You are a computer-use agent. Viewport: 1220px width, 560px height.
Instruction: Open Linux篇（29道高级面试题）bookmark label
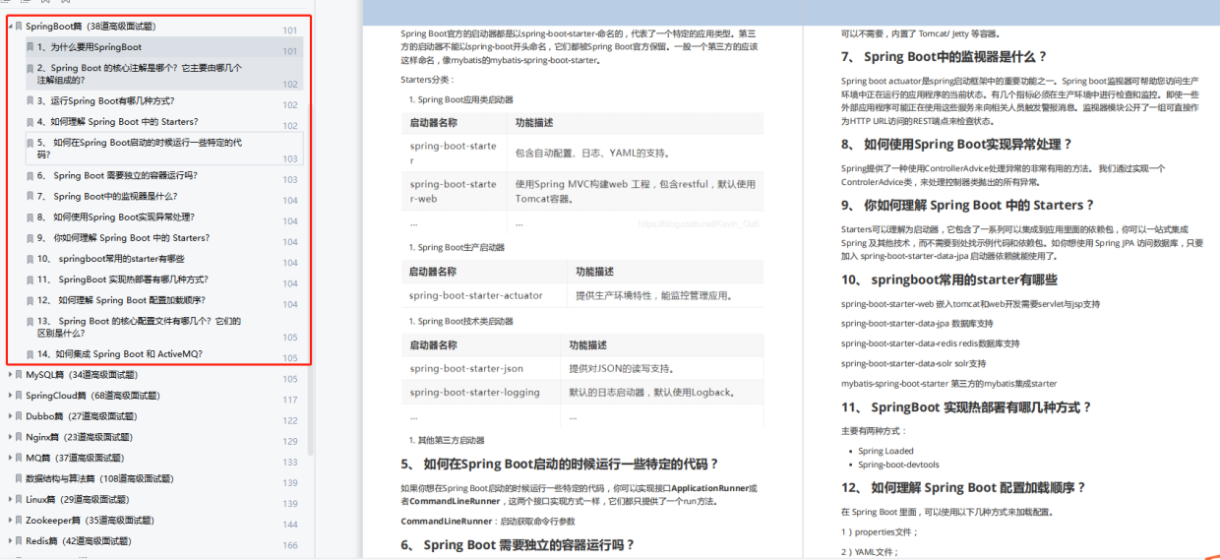tap(78, 499)
